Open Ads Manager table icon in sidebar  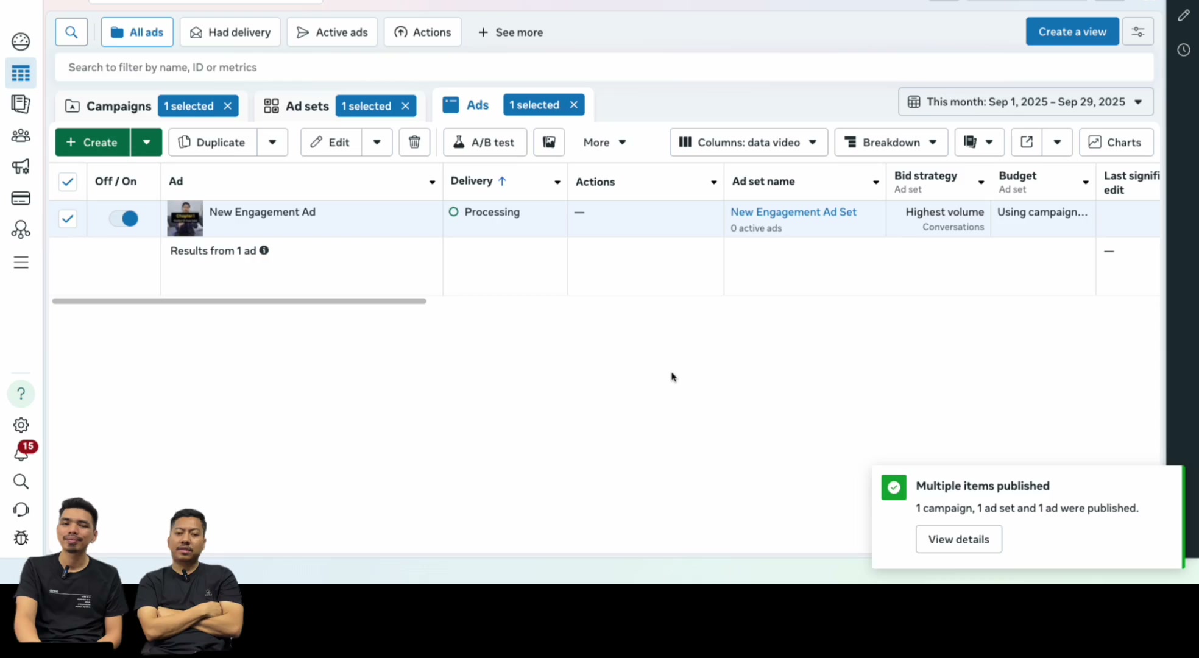point(21,74)
